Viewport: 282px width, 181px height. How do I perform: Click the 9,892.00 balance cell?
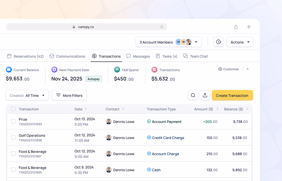pyautogui.click(x=240, y=170)
